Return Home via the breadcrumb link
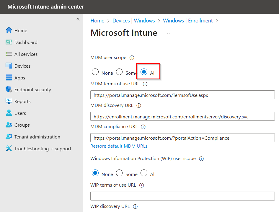Viewport: 279px width, 212px height. tap(97, 20)
